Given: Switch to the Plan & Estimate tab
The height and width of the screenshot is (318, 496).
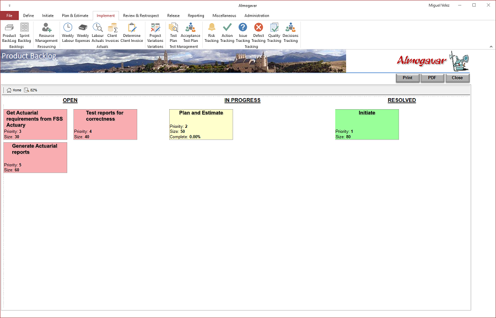Looking at the screenshot, I should point(75,15).
